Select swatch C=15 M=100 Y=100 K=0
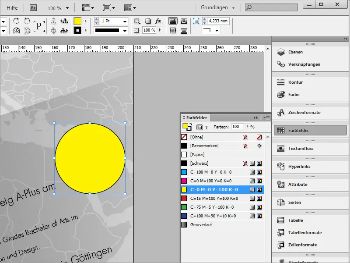This screenshot has width=350, height=263. tap(222, 199)
